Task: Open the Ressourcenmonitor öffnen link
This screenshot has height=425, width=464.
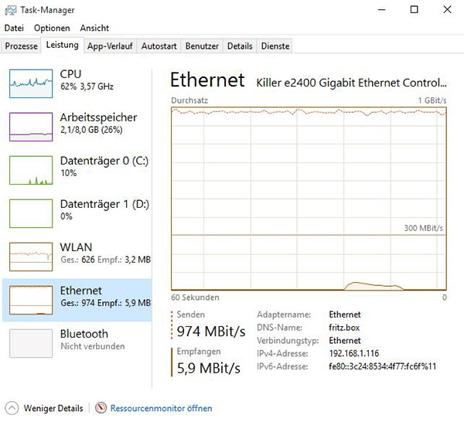Action: 162,409
